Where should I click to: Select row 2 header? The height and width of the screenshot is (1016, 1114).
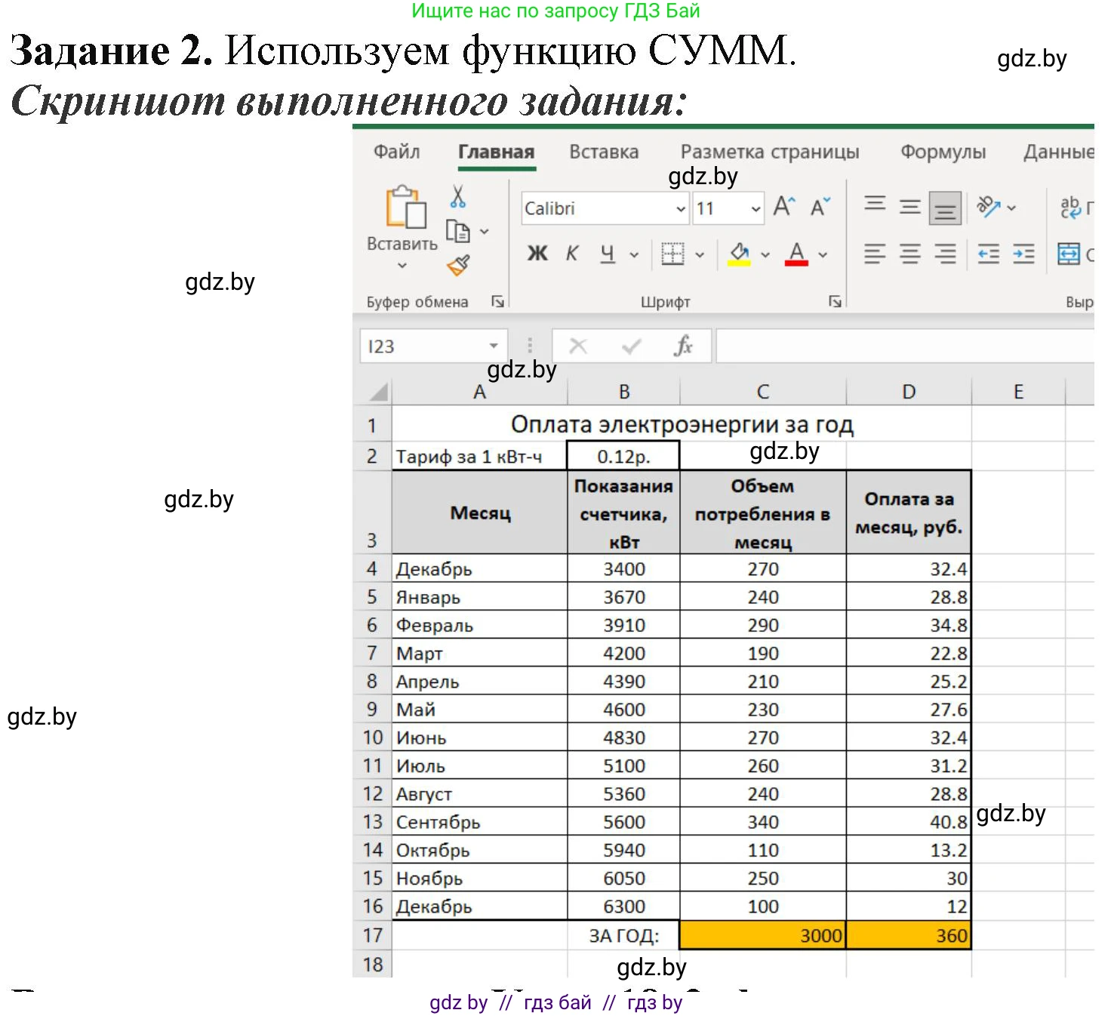click(372, 456)
